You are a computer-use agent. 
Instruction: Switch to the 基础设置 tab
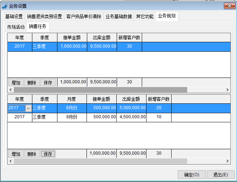[14, 16]
